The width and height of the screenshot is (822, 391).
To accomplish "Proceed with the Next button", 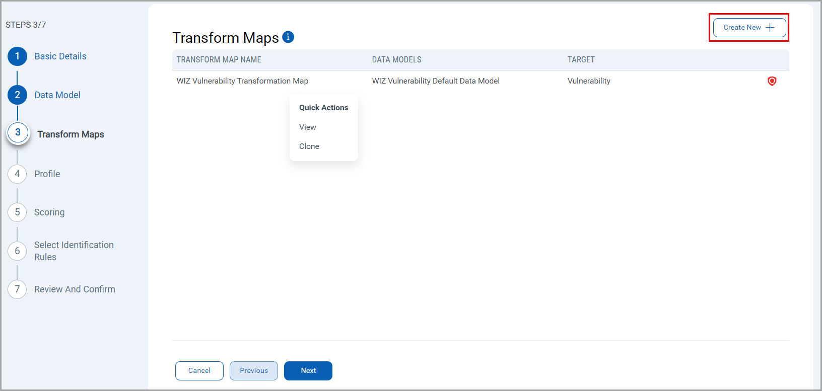I will coord(308,371).
